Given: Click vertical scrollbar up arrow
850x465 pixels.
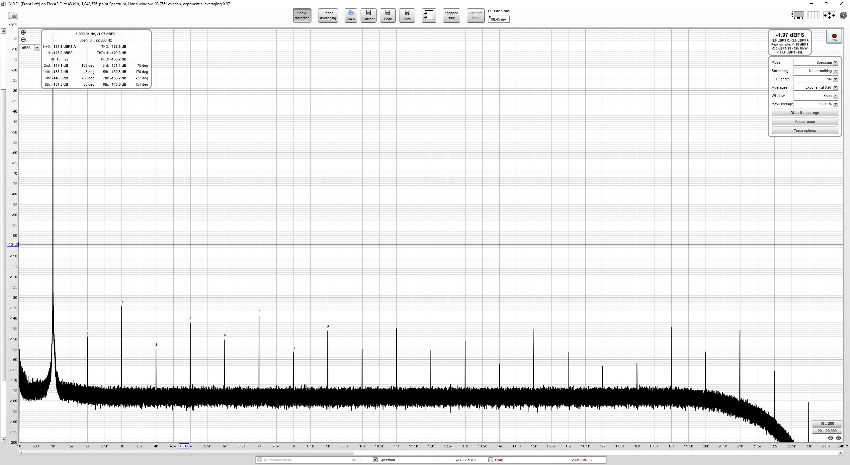Looking at the screenshot, I should (3, 31).
